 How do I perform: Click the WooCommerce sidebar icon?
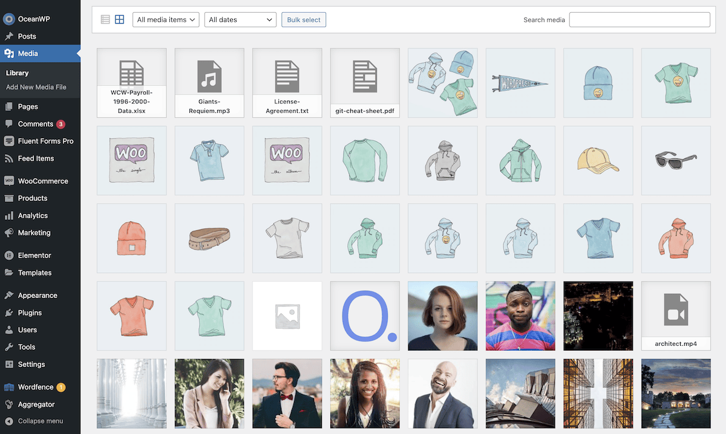pos(8,181)
